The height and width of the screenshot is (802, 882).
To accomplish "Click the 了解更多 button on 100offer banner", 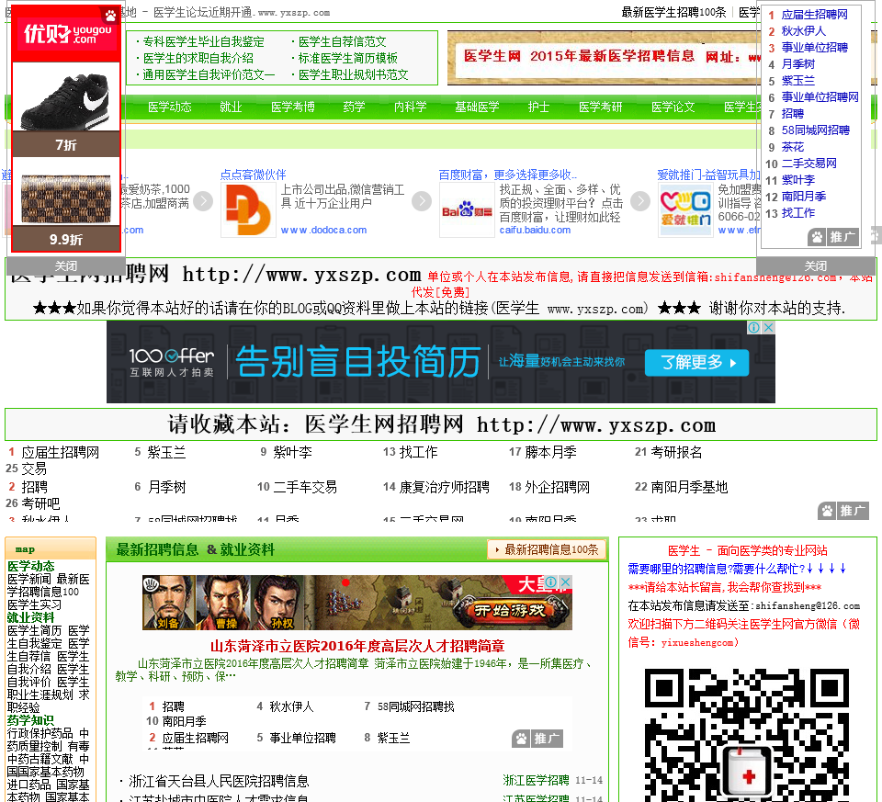I will [x=697, y=363].
